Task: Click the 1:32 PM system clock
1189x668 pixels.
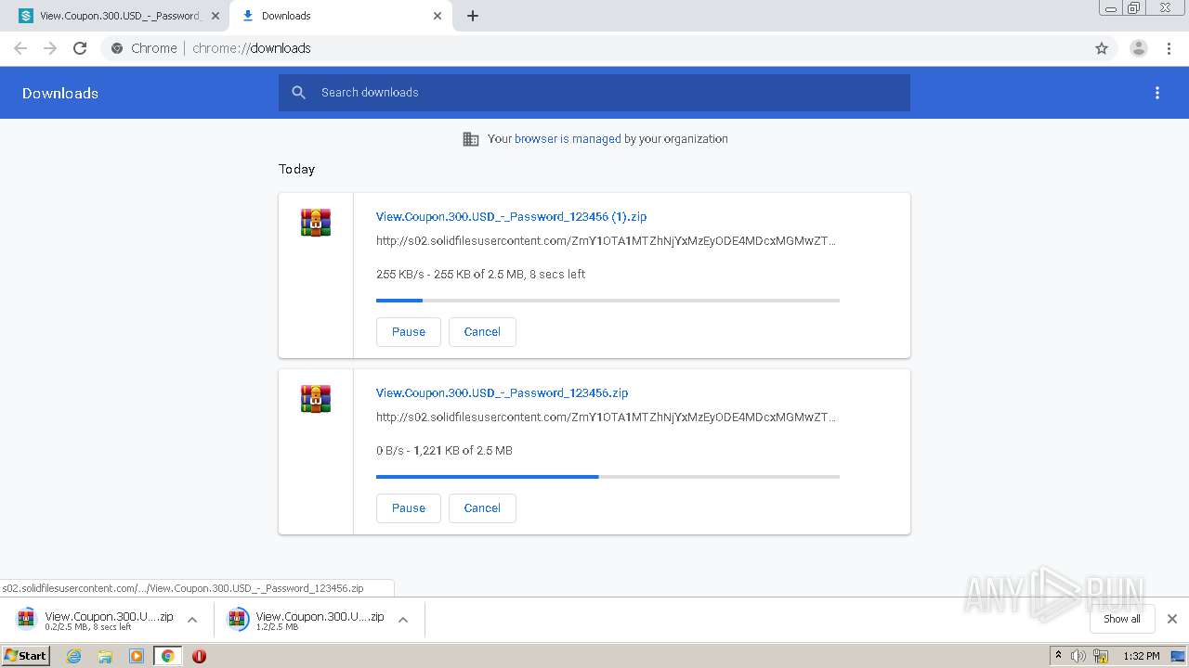Action: [1141, 656]
